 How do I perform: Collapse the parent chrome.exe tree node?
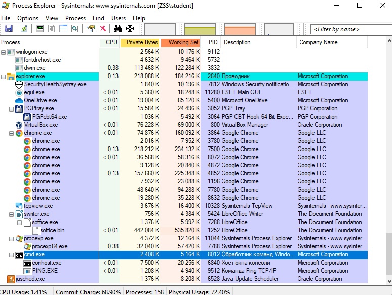(x=11, y=133)
